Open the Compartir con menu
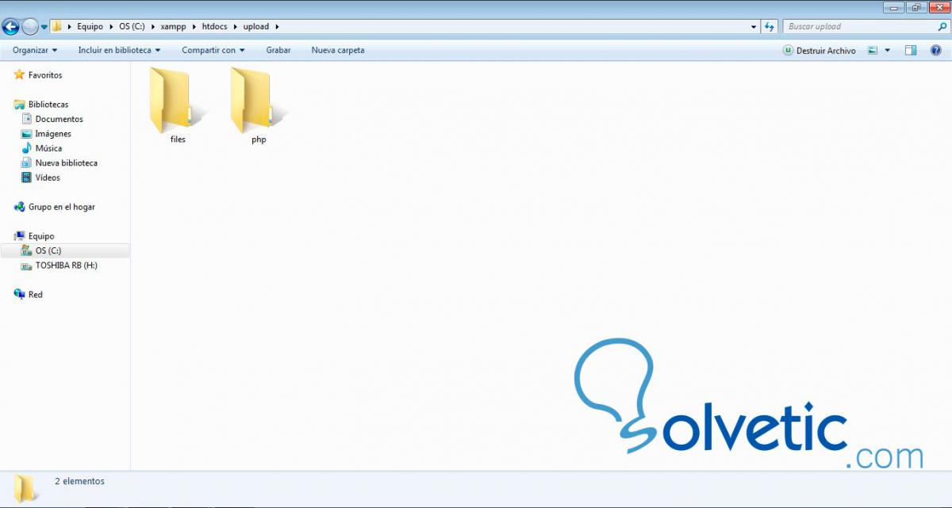 pyautogui.click(x=213, y=50)
